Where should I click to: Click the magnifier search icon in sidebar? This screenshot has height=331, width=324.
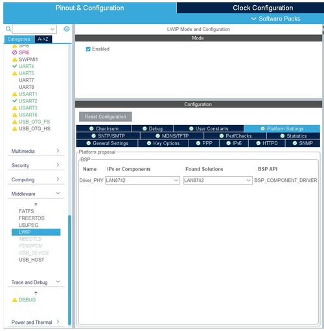click(8, 29)
